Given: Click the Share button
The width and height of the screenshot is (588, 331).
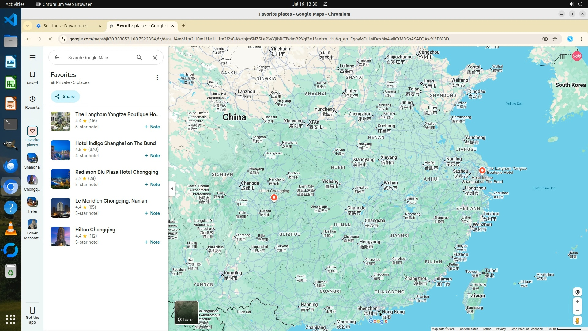Looking at the screenshot, I should pyautogui.click(x=65, y=97).
